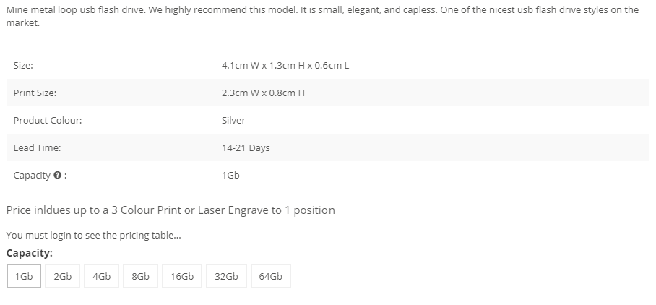Click the bold Capacity: selector heading

[30, 253]
